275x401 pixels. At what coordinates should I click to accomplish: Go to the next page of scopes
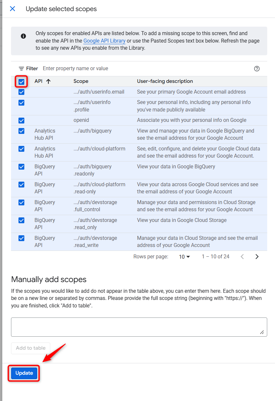[x=257, y=256]
